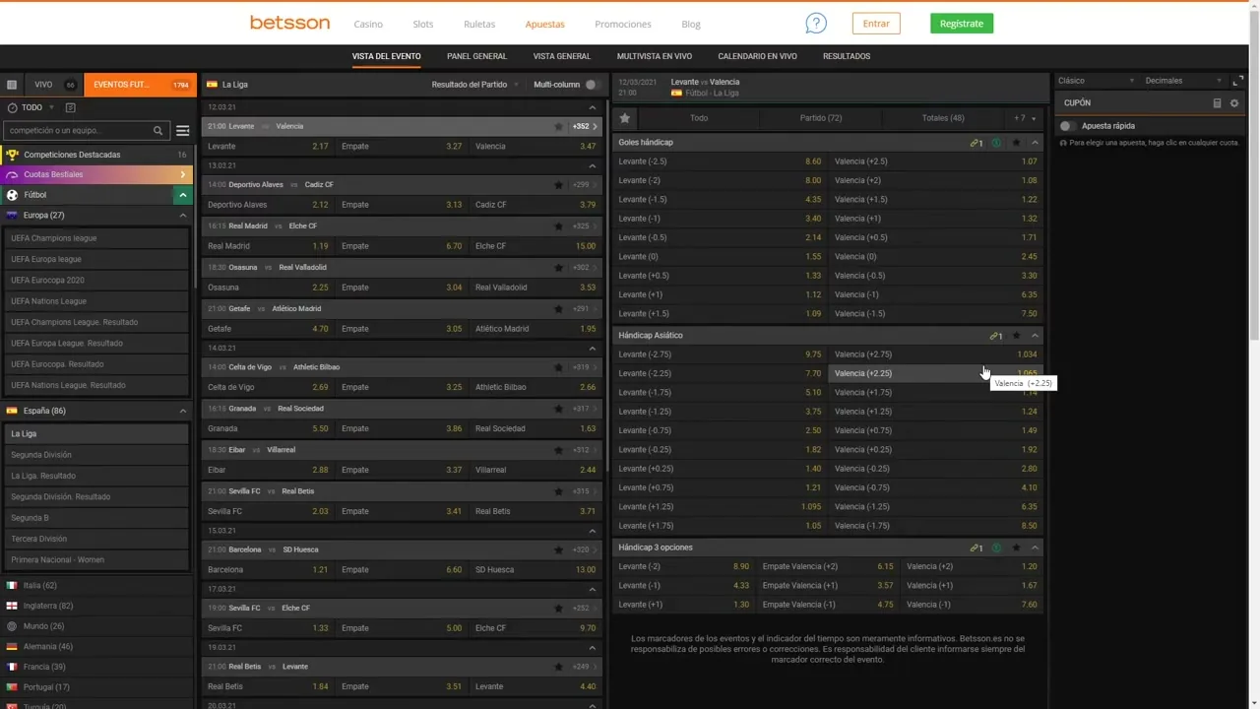Expand Italia (62) country
The width and height of the screenshot is (1260, 709).
pyautogui.click(x=95, y=586)
